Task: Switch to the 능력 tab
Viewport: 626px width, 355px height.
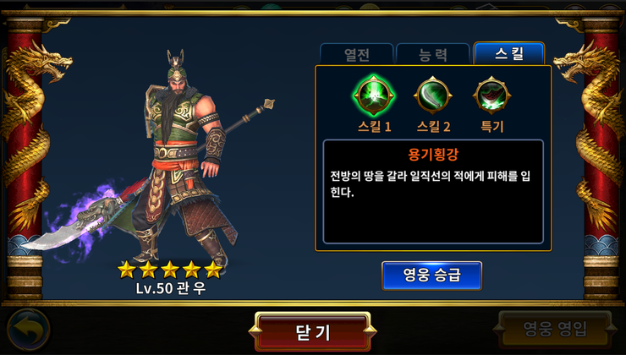Action: tap(433, 54)
